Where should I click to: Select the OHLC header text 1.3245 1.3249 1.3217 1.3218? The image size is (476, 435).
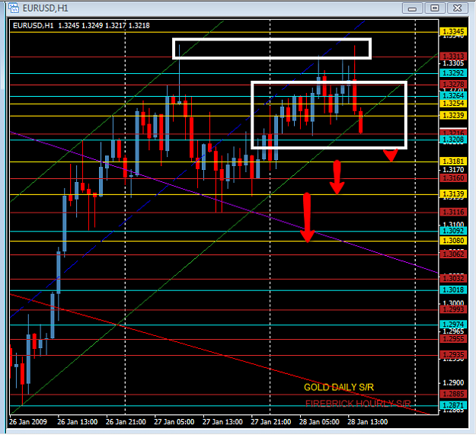click(x=104, y=25)
